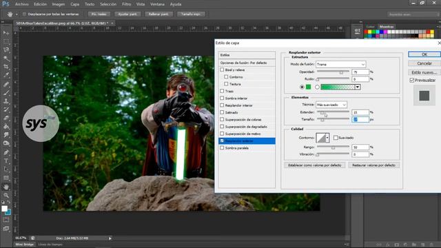The image size is (441, 248).
Task: Select the Dodge tool
Action: [6, 143]
